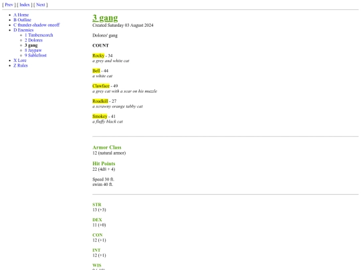Click 'a white cat' description
The height and width of the screenshot is (270, 361).
click(102, 76)
